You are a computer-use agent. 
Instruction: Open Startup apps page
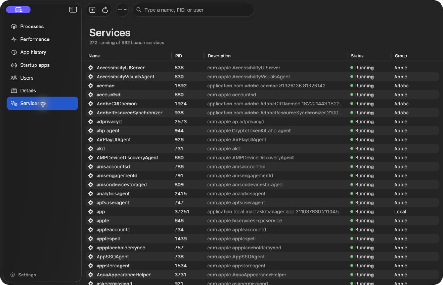(x=35, y=65)
